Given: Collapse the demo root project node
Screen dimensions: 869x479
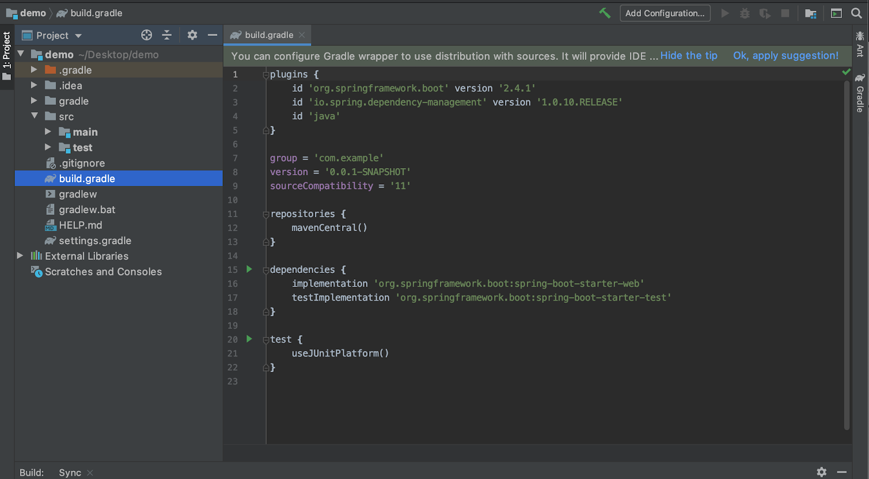Looking at the screenshot, I should click(21, 54).
